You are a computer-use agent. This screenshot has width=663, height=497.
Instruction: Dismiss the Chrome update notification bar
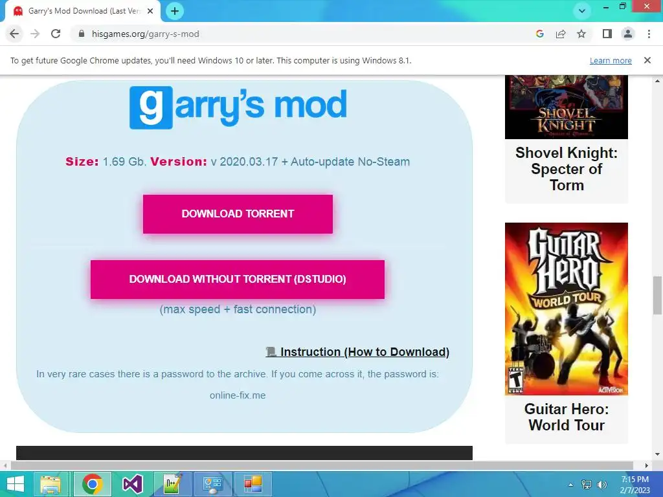coord(647,60)
